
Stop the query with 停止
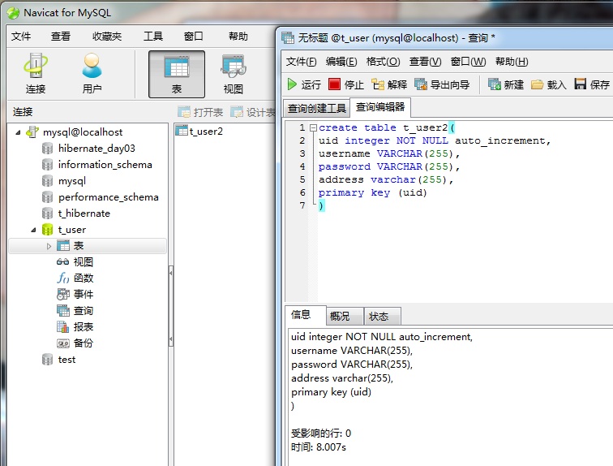346,84
